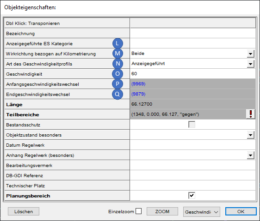
Task: Click the blue (9969) Anfangsgeschwindigkeitswechsel link
Action: 138,84
